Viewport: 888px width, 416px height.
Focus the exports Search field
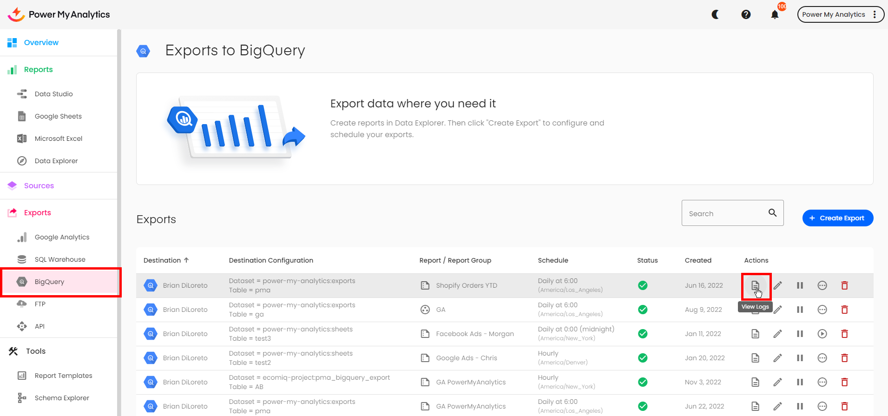725,213
